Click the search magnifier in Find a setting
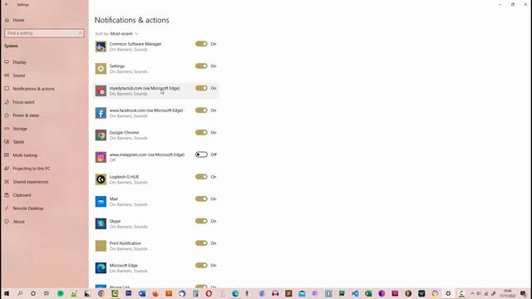The image size is (532, 299). pyautogui.click(x=80, y=33)
